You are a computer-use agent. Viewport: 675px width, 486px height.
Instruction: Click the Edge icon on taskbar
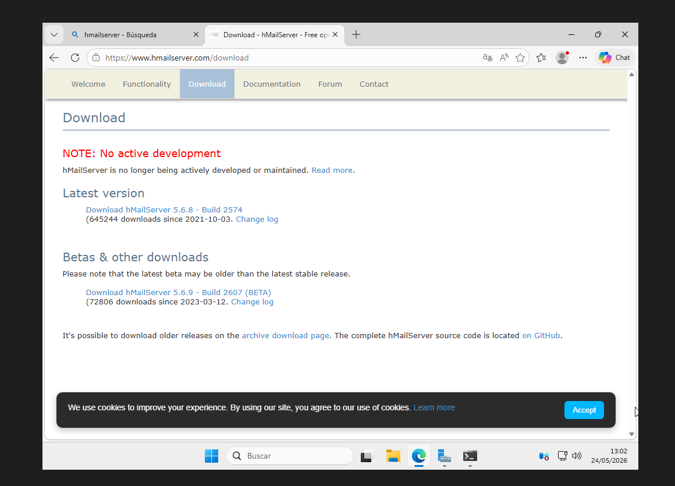click(419, 456)
